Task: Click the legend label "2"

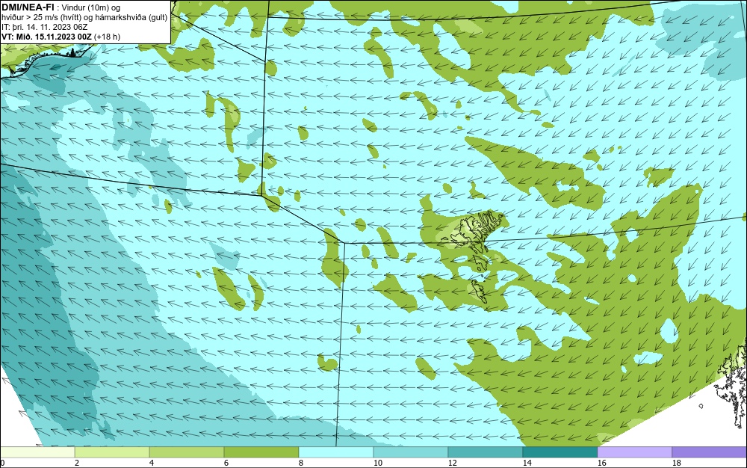Action: click(x=77, y=463)
